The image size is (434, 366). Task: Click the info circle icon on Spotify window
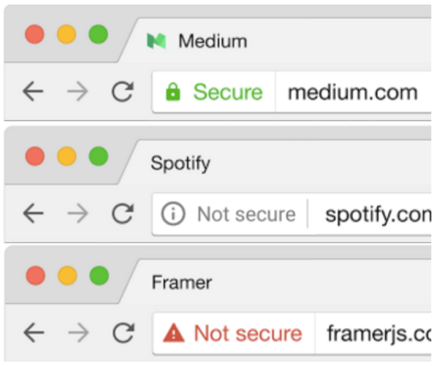[171, 214]
